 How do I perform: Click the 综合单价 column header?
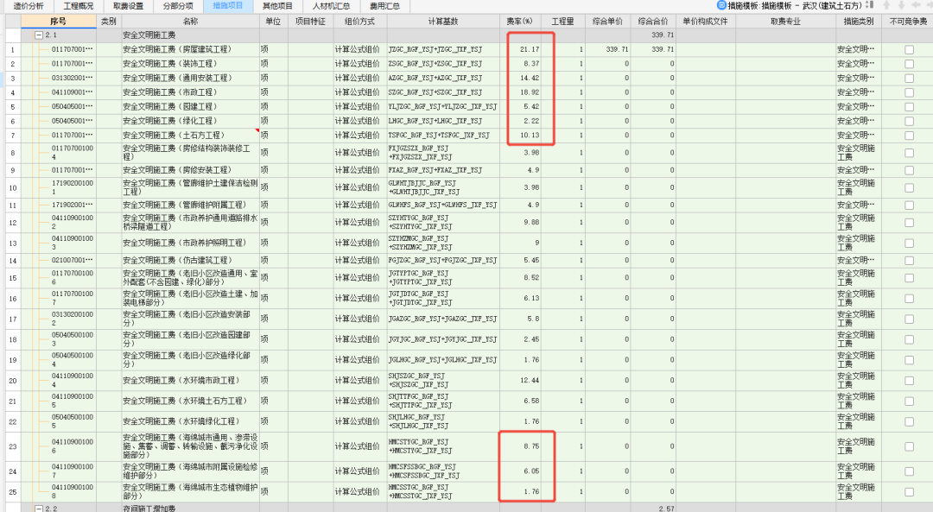[x=607, y=22]
